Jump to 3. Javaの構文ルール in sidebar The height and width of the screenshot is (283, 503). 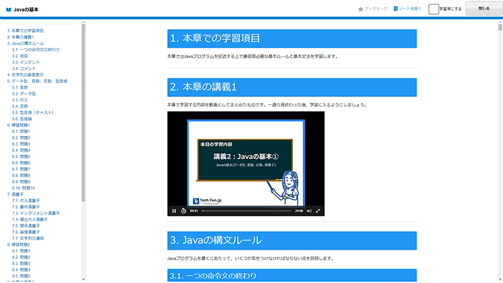click(x=26, y=43)
